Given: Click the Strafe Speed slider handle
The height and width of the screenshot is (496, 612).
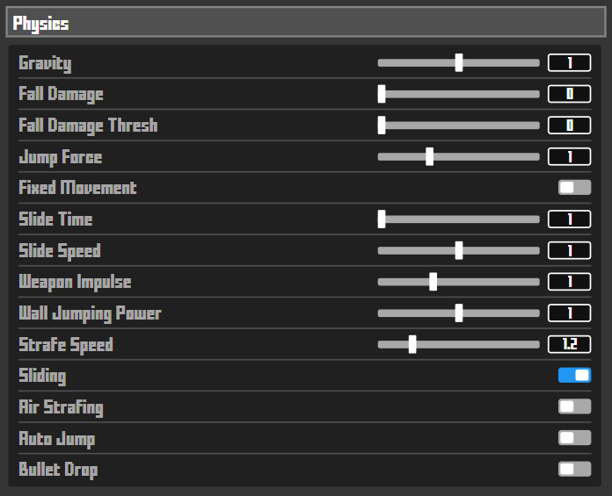Looking at the screenshot, I should [412, 345].
